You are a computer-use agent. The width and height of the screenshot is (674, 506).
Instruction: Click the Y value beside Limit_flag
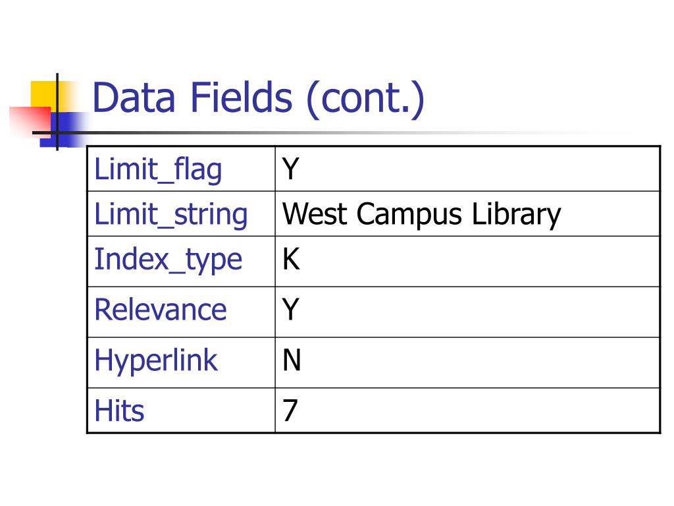(x=290, y=169)
